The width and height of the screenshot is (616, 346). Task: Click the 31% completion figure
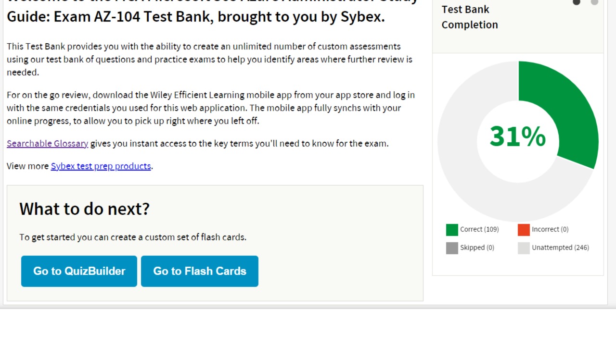point(517,136)
